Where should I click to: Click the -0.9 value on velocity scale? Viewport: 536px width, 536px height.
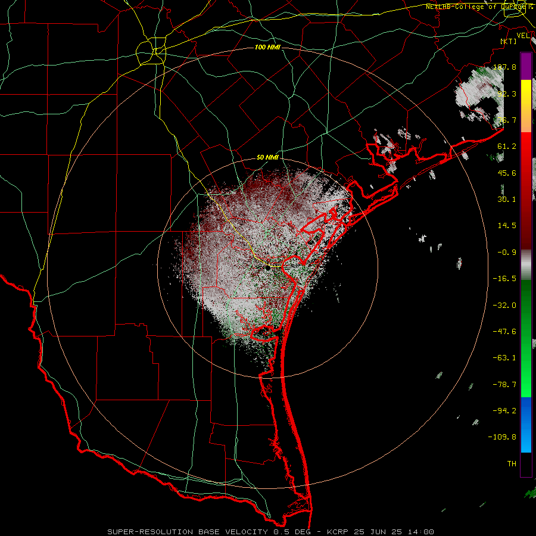pyautogui.click(x=507, y=253)
